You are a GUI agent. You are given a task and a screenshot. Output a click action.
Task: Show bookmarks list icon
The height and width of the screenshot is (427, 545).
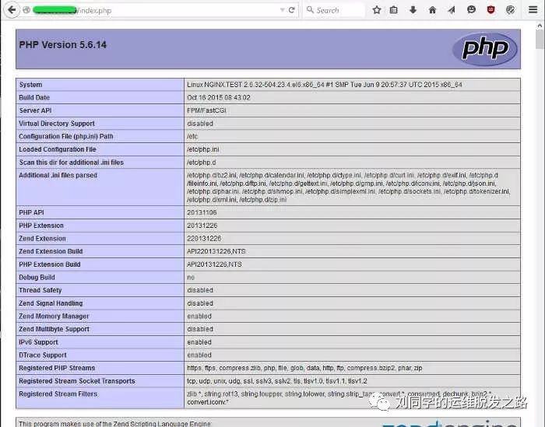(x=393, y=10)
